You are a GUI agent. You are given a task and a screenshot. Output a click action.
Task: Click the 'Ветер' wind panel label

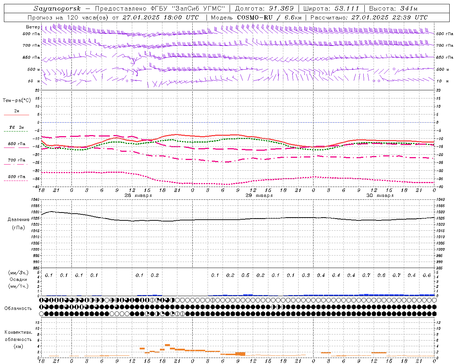click(x=32, y=27)
